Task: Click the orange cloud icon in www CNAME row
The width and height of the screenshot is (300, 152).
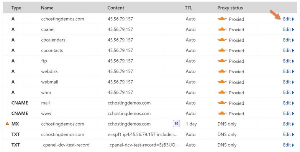Action: coord(222,113)
